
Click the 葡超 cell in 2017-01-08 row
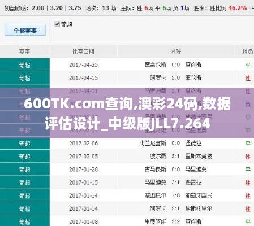pos(25,221)
